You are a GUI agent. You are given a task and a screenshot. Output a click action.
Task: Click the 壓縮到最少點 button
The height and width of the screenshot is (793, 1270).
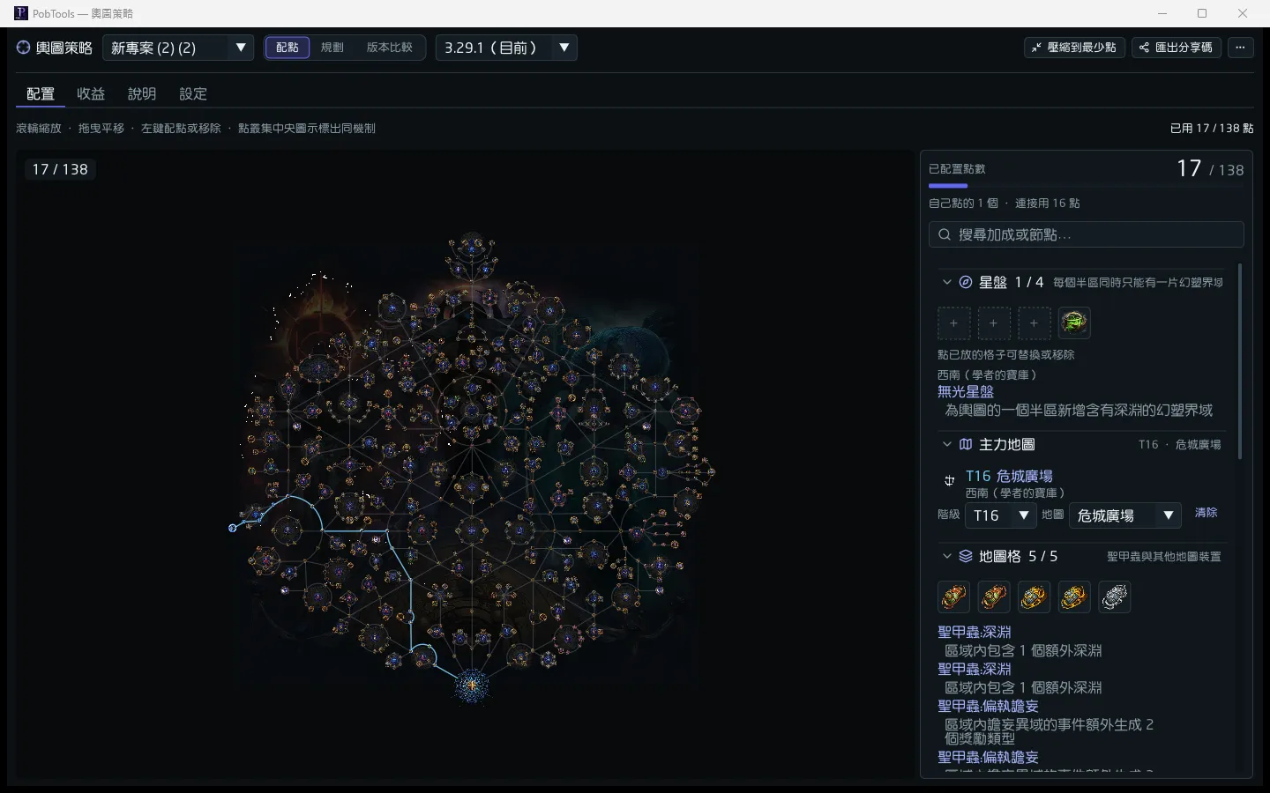[1075, 48]
